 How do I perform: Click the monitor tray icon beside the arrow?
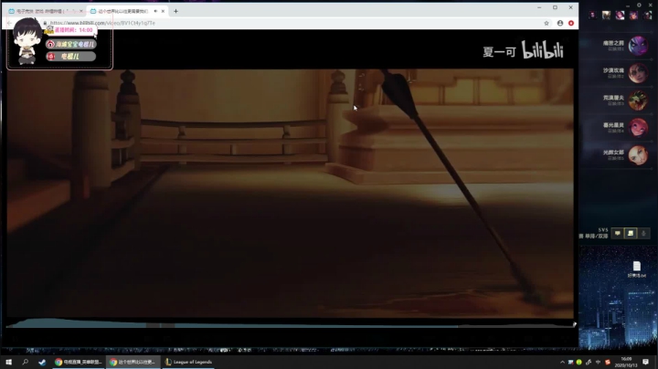(x=570, y=362)
